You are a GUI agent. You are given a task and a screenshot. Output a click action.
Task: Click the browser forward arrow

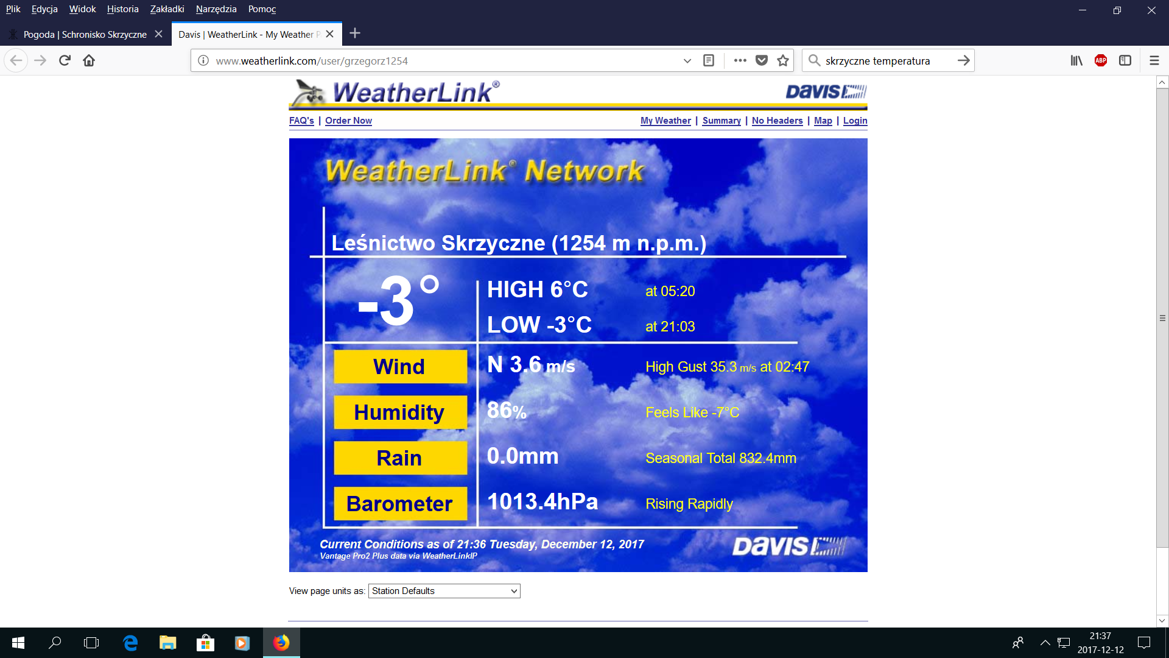40,60
